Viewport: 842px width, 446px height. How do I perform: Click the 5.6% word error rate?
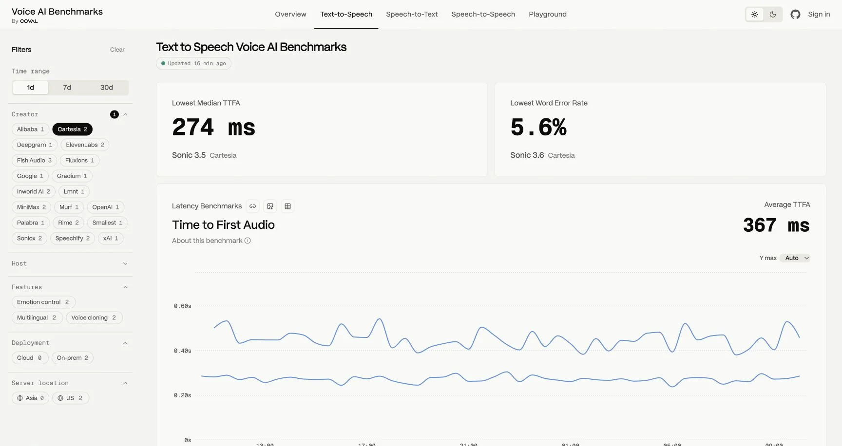(x=538, y=128)
